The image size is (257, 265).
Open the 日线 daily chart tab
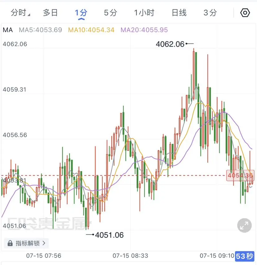[x=179, y=13]
